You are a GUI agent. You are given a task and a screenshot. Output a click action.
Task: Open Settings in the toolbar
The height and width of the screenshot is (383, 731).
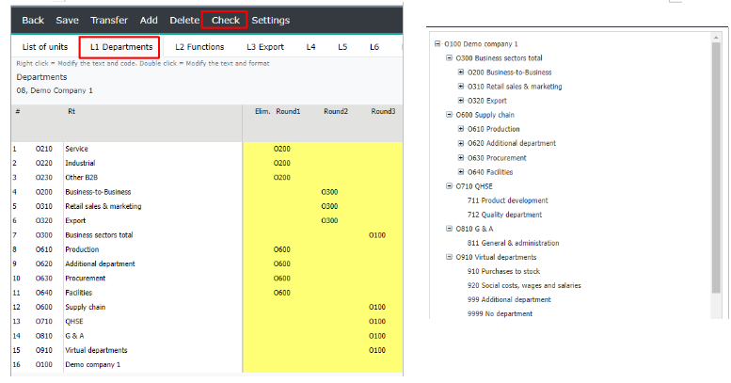tap(270, 20)
